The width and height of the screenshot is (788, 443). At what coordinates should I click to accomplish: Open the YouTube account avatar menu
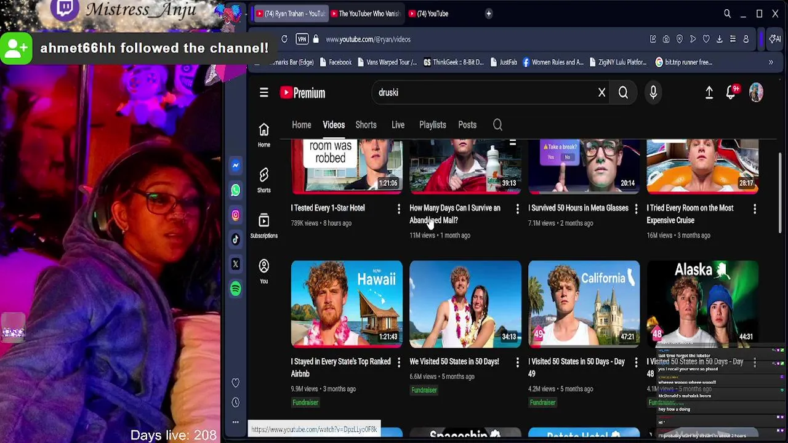pyautogui.click(x=756, y=92)
